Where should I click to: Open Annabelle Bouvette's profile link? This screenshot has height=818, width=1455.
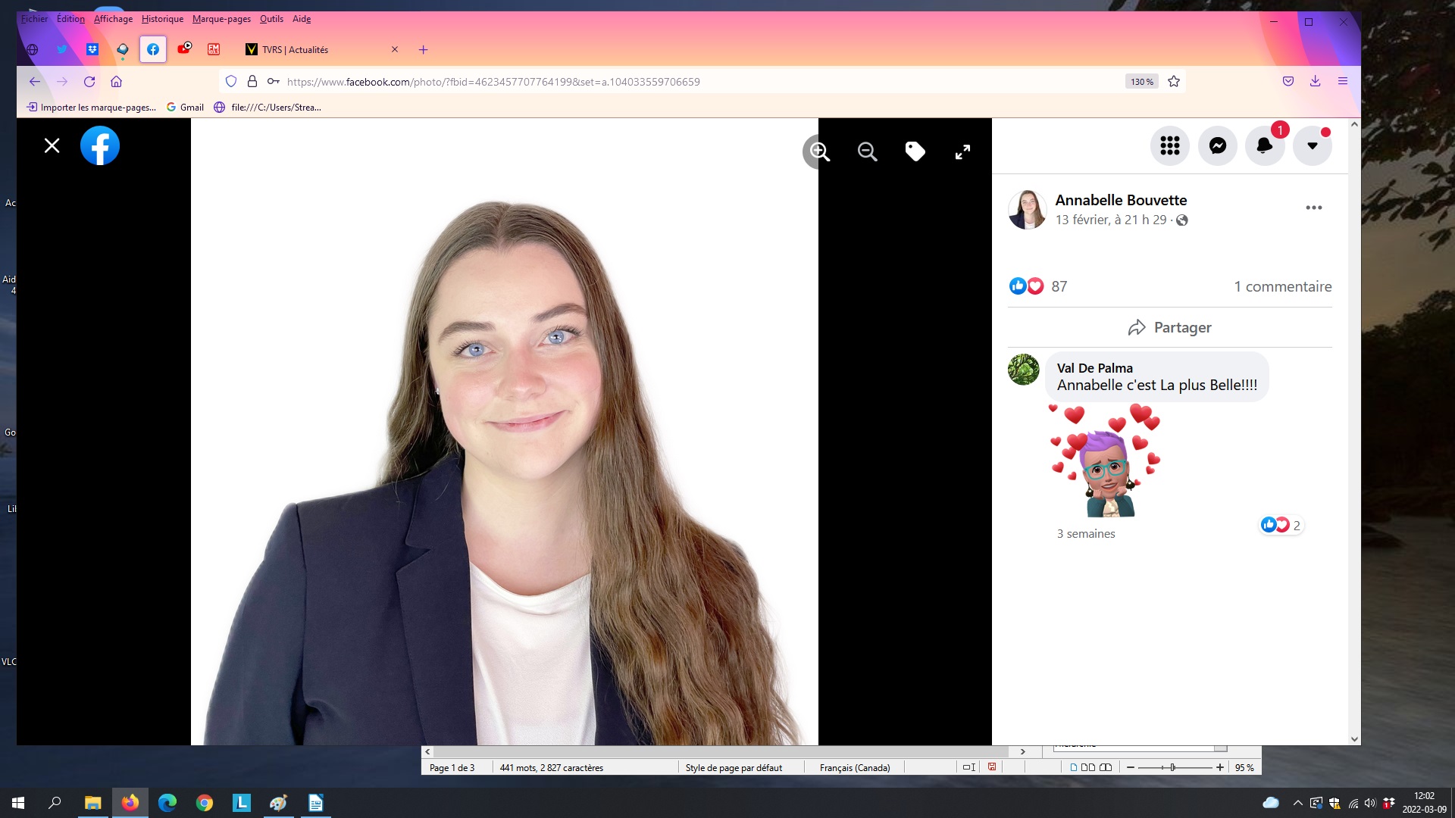point(1121,200)
